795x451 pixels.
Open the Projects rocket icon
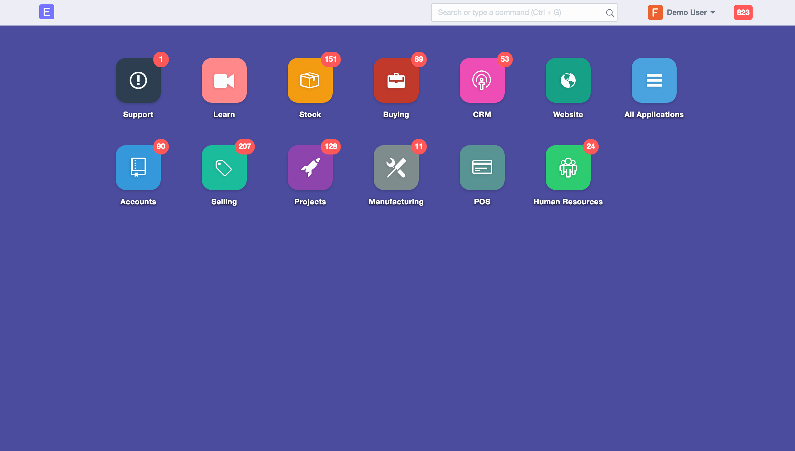pos(310,168)
